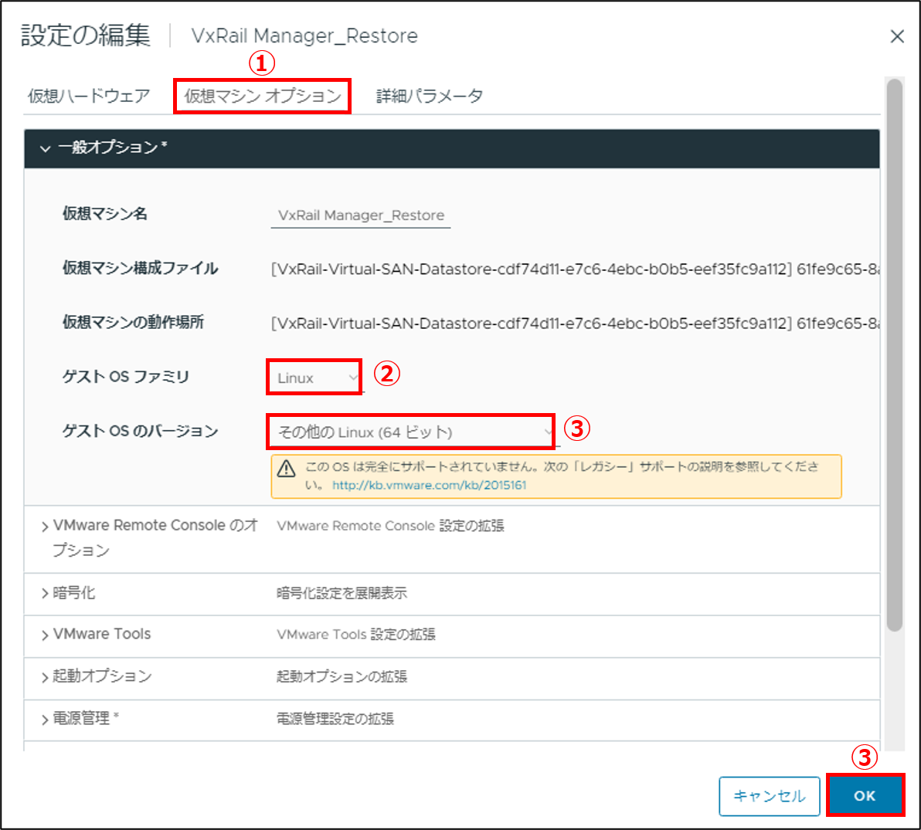
Task: Click the ゲスト OS のバージョン label
Action: pyautogui.click(x=141, y=432)
